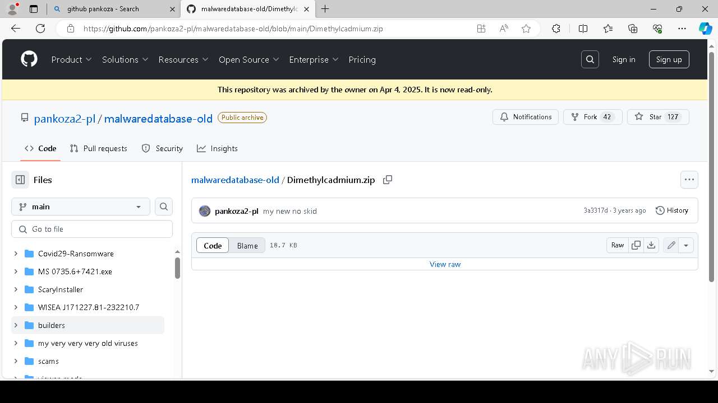Open the Raw file button
718x403 pixels.
point(618,245)
